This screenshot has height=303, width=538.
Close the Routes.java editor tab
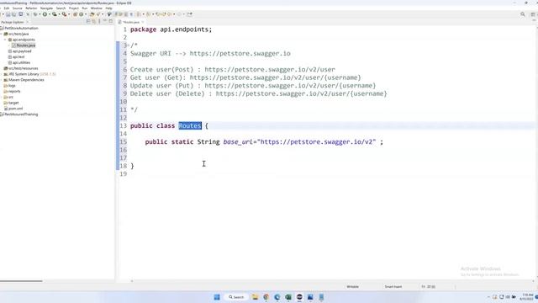tap(143, 22)
